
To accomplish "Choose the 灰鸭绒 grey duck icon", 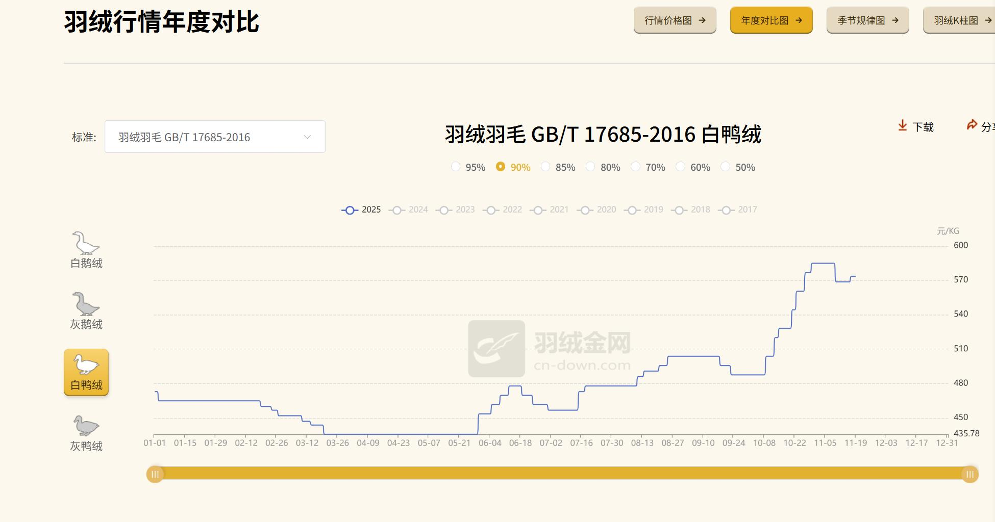I will (x=86, y=426).
